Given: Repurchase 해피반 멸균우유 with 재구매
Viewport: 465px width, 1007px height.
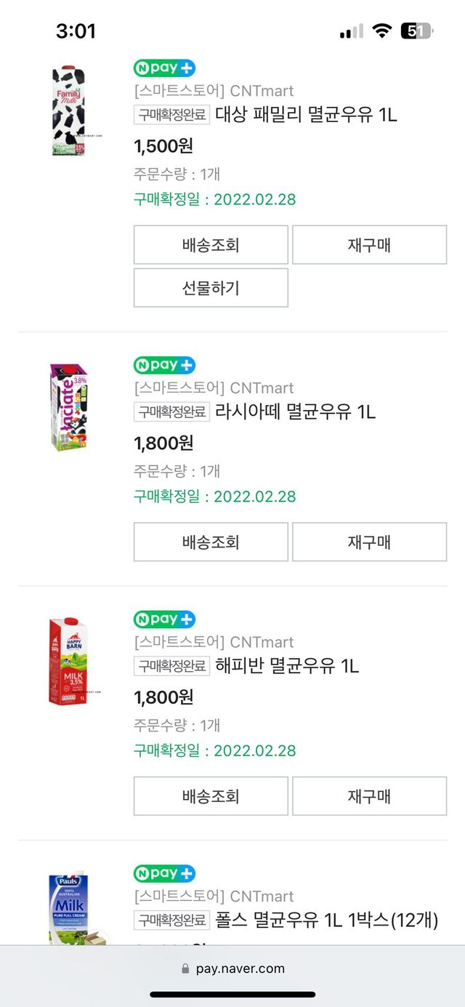Looking at the screenshot, I should [369, 796].
